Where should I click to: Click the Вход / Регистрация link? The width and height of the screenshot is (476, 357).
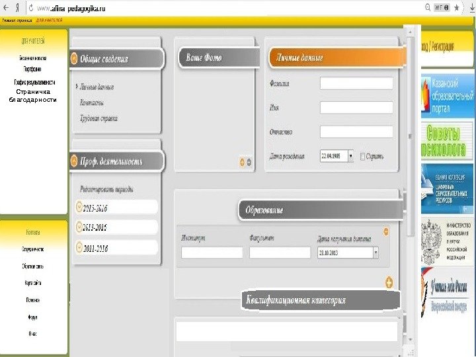438,46
